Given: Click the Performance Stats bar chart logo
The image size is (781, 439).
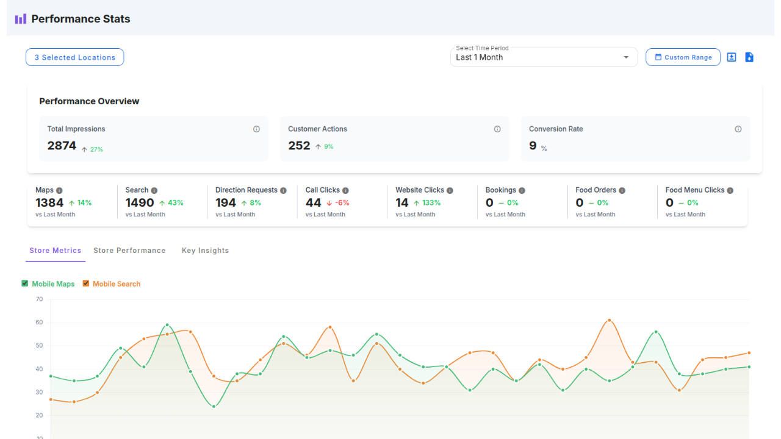Looking at the screenshot, I should (x=20, y=18).
